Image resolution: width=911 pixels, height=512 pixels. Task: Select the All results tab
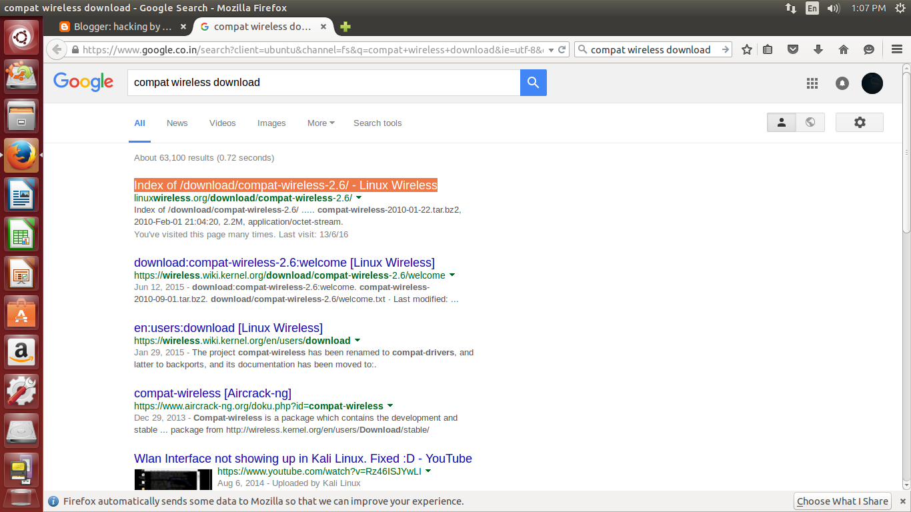pyautogui.click(x=139, y=123)
